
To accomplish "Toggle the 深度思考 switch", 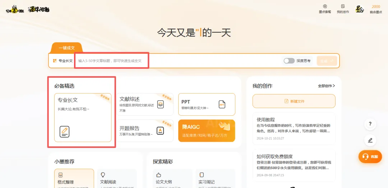I will pyautogui.click(x=289, y=61).
